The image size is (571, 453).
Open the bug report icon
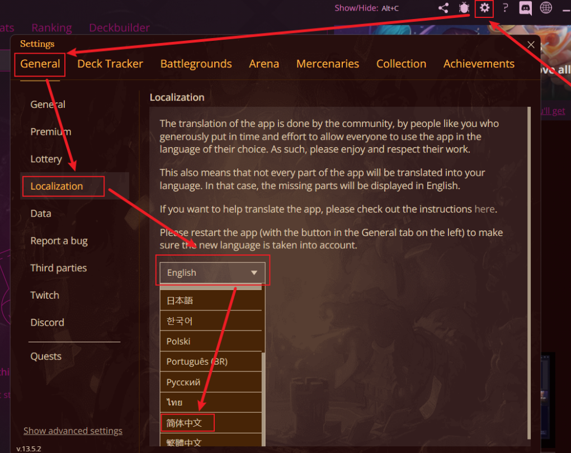coord(464,8)
